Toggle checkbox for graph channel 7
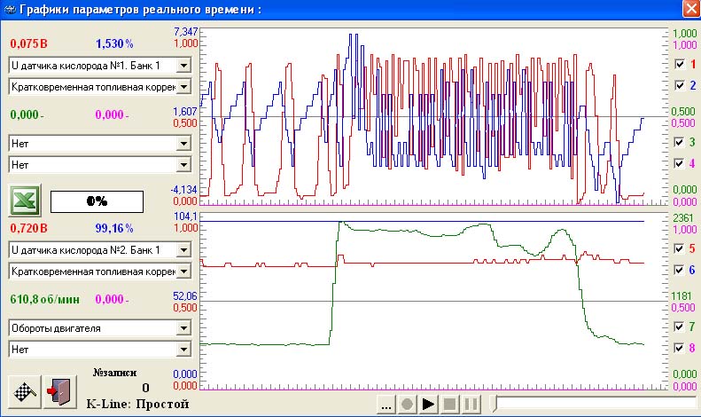 pyautogui.click(x=679, y=327)
